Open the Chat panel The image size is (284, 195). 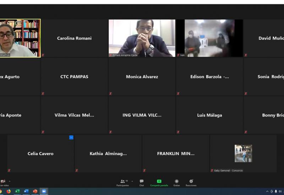(142, 182)
